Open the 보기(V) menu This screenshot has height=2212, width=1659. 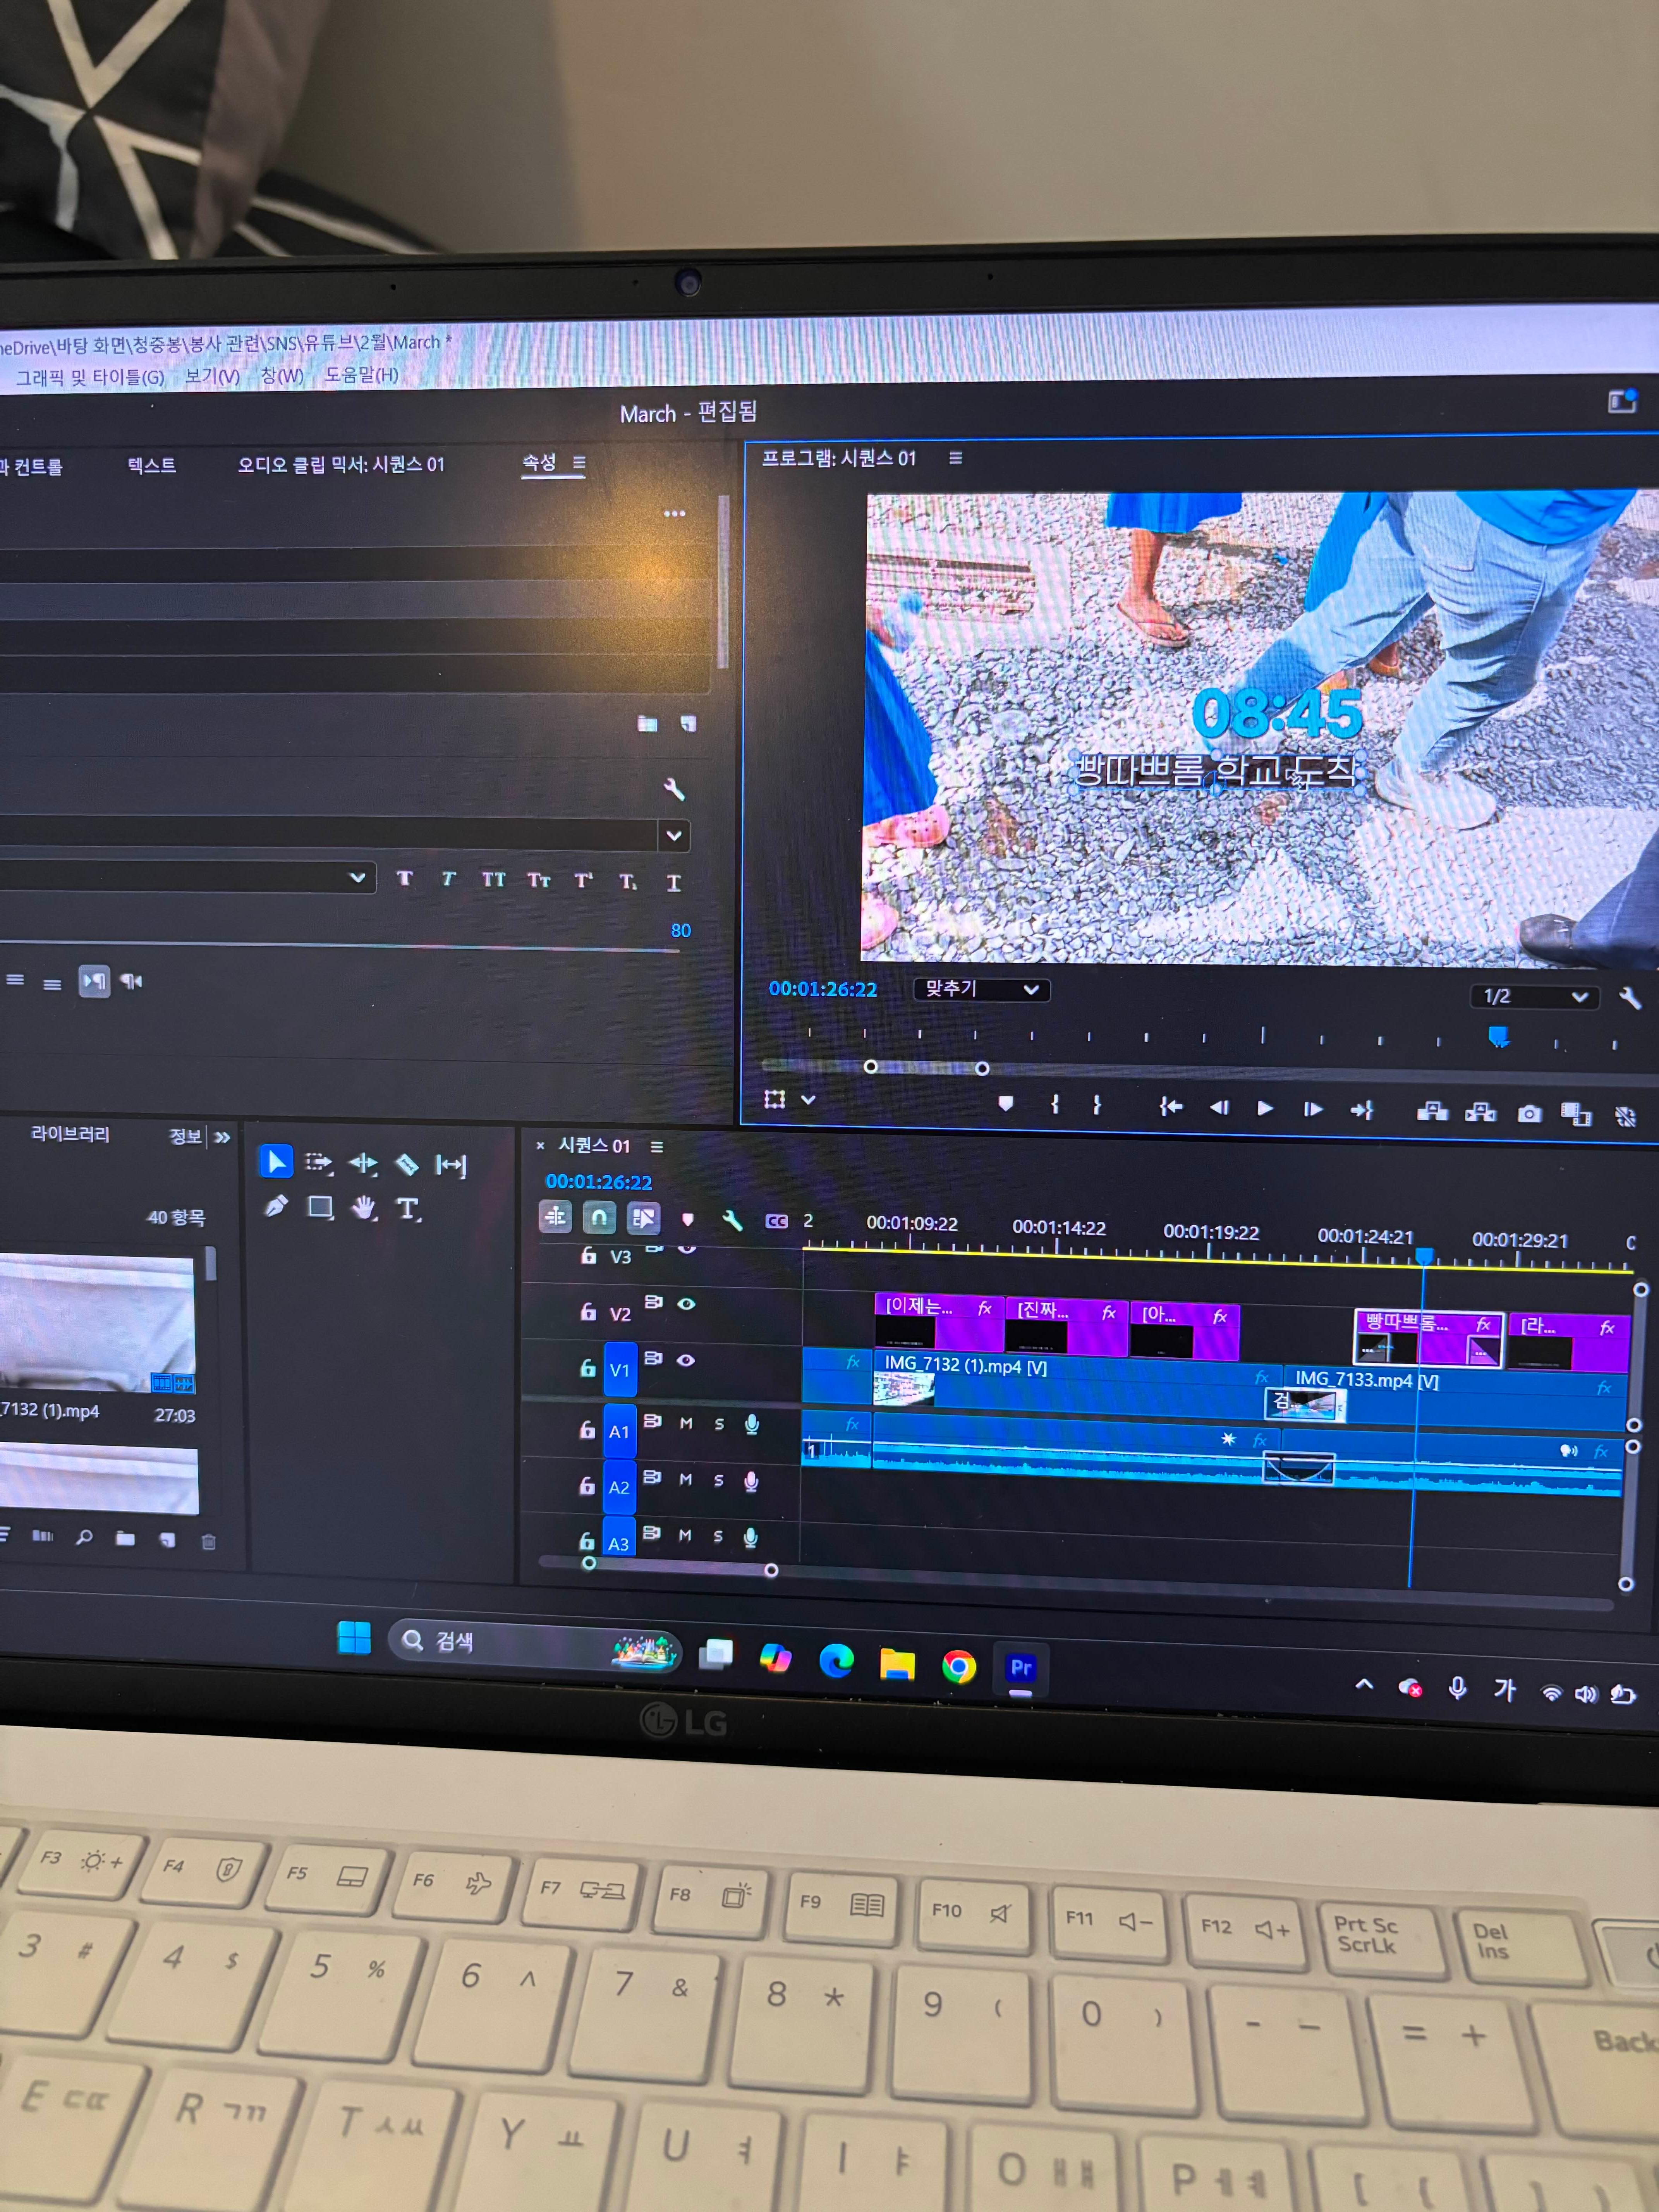pyautogui.click(x=212, y=376)
